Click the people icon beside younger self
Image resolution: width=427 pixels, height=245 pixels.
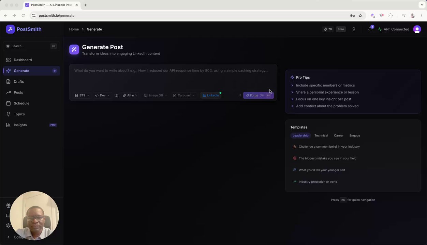pyautogui.click(x=295, y=170)
